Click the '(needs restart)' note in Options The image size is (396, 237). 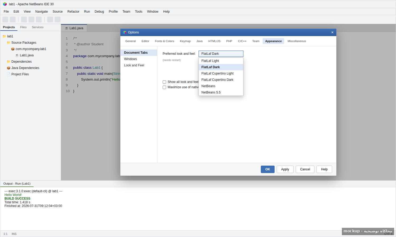coord(172,60)
